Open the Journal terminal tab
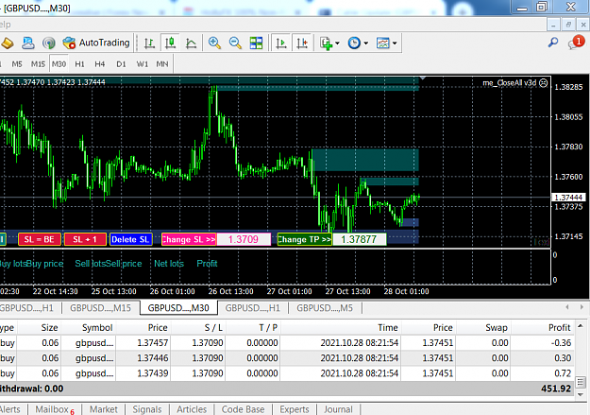Image resolution: width=590 pixels, height=415 pixels. (x=338, y=409)
